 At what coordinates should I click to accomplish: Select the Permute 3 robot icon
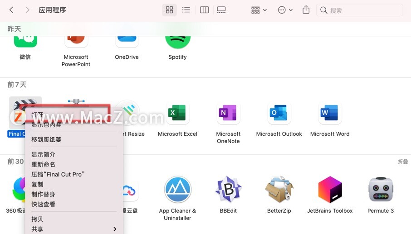[x=381, y=190]
